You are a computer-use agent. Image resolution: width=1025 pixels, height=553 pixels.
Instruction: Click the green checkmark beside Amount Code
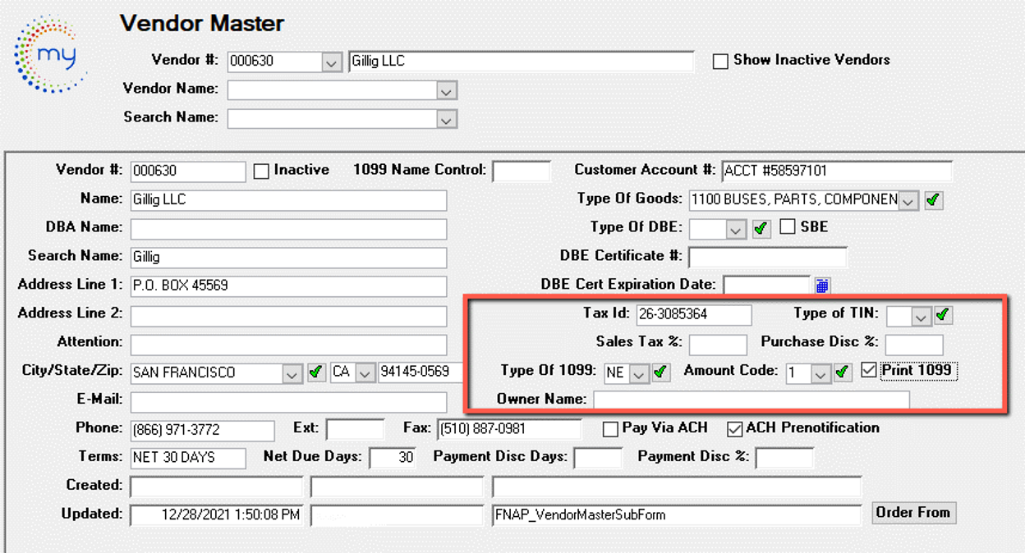point(842,372)
